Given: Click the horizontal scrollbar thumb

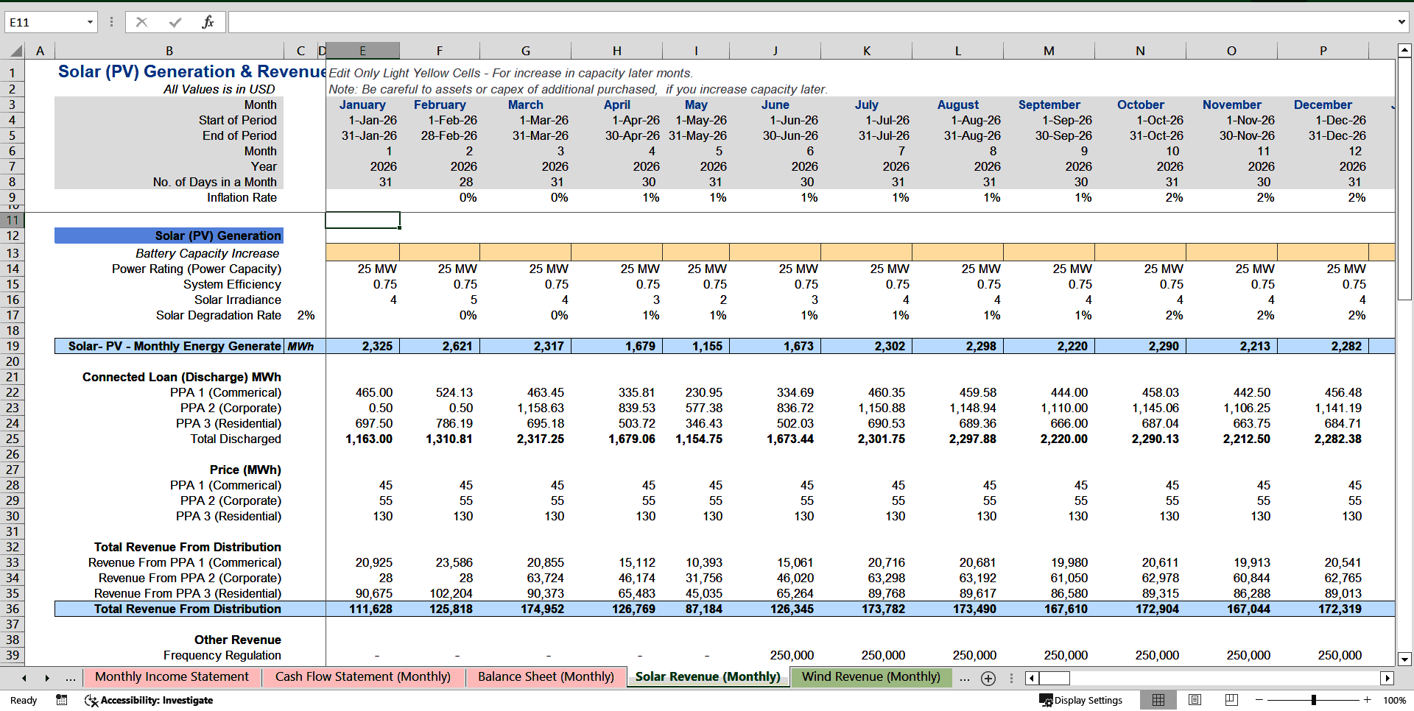Looking at the screenshot, I should tap(1054, 679).
